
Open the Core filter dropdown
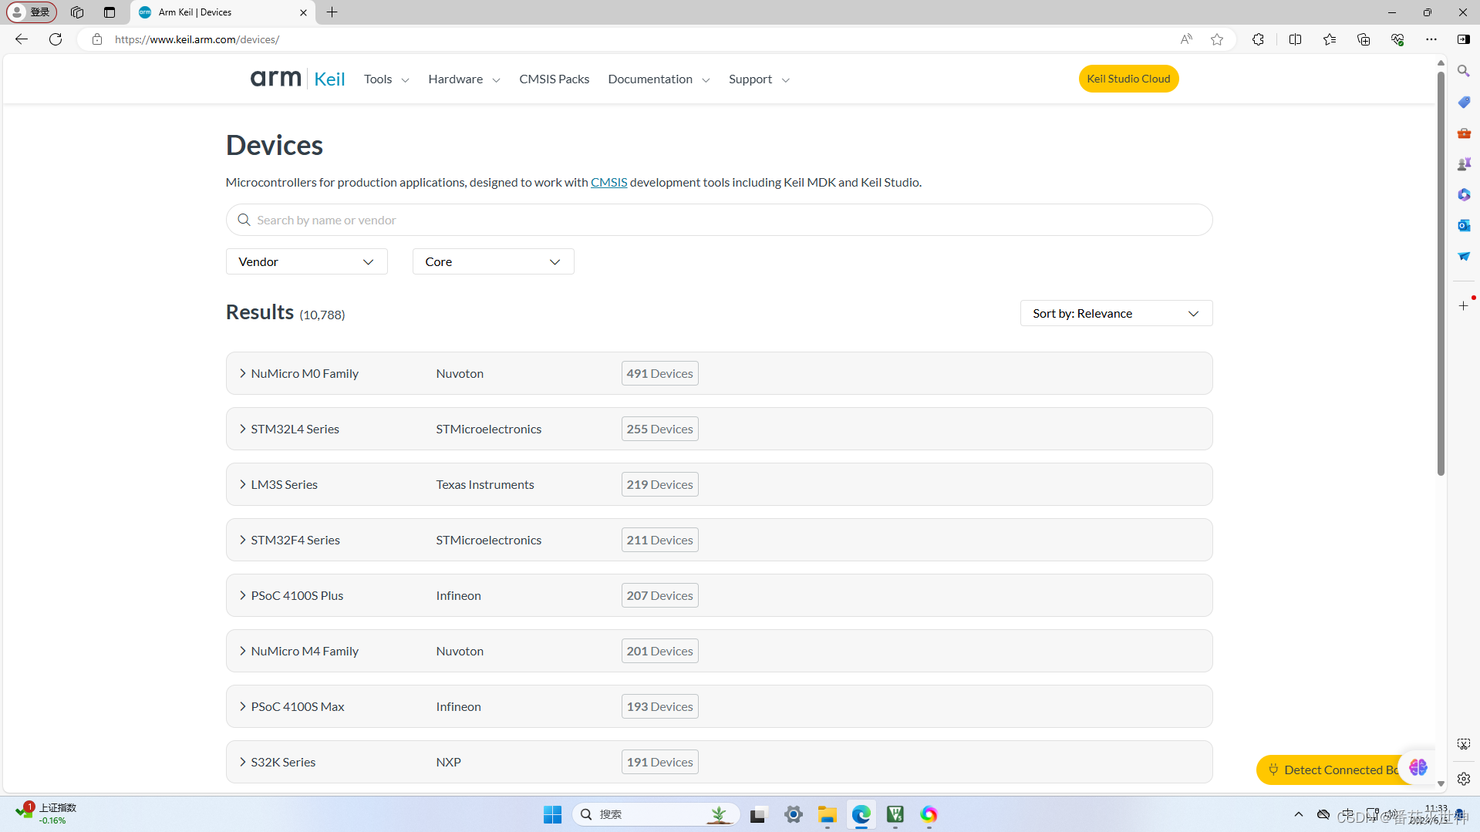(x=494, y=261)
